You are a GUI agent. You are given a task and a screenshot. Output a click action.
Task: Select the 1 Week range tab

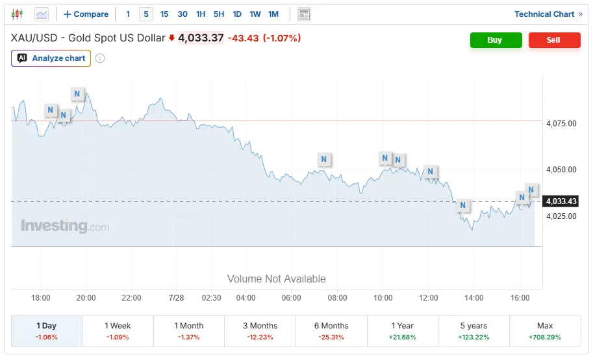click(118, 331)
